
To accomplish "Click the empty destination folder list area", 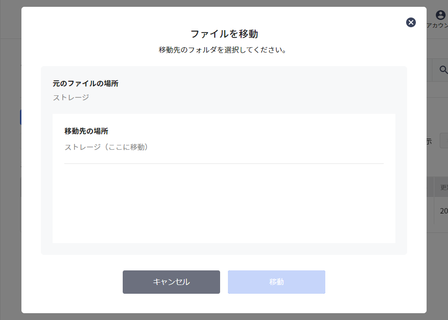I will [x=224, y=204].
